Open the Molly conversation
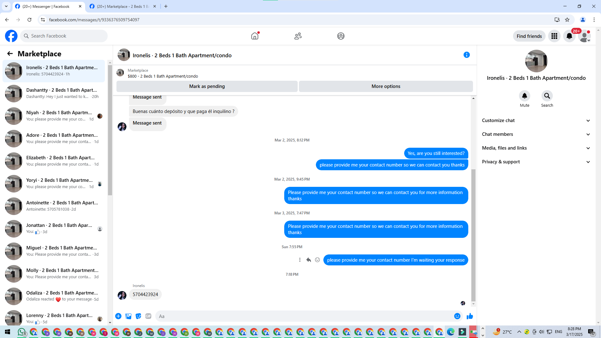Image resolution: width=601 pixels, height=338 pixels. 54,274
